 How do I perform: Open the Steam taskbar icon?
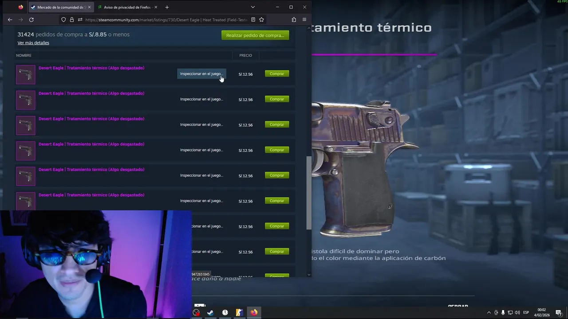(x=210, y=312)
